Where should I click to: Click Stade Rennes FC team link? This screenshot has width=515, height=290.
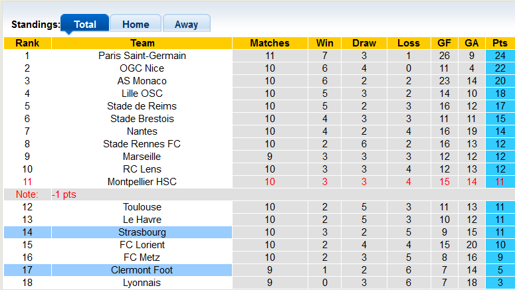[142, 144]
